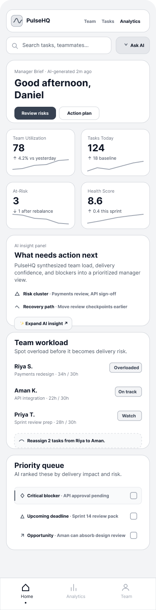Click 'Payments redesign · 34h / 30h' text
Screen dimensions: 156x610
point(46,374)
